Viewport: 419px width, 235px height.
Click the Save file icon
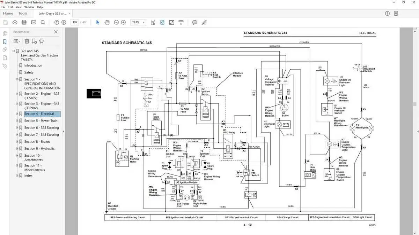[x=5, y=22]
